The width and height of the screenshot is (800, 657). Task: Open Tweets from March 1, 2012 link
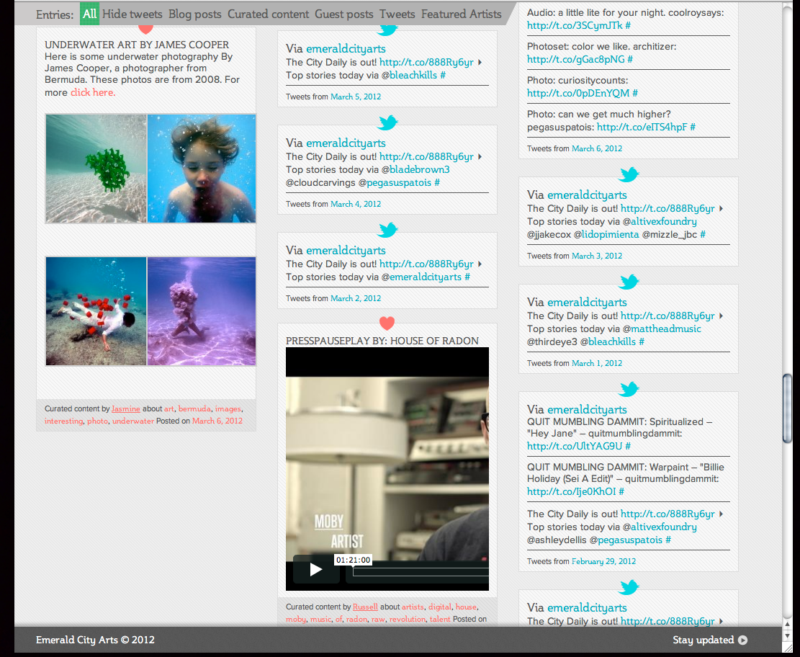(x=597, y=363)
